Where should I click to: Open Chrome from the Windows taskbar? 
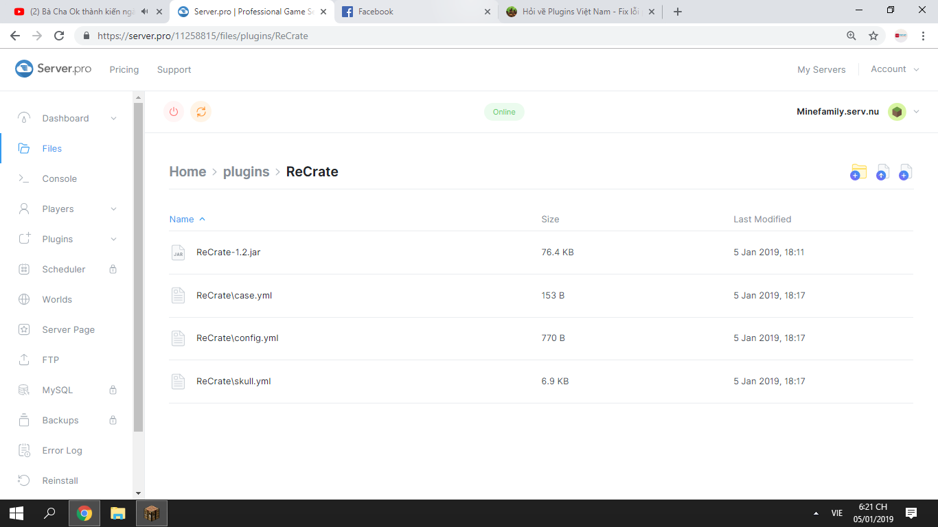coord(84,513)
